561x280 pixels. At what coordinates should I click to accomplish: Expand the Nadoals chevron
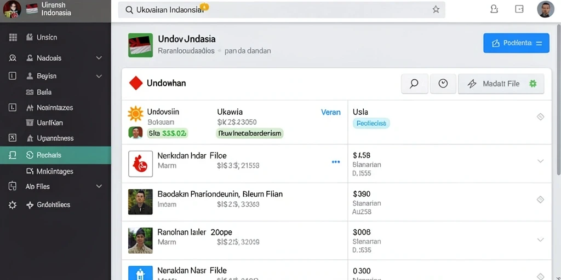click(99, 58)
